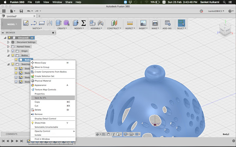
Task: Expand the Named Views tree item
Action: [8, 47]
